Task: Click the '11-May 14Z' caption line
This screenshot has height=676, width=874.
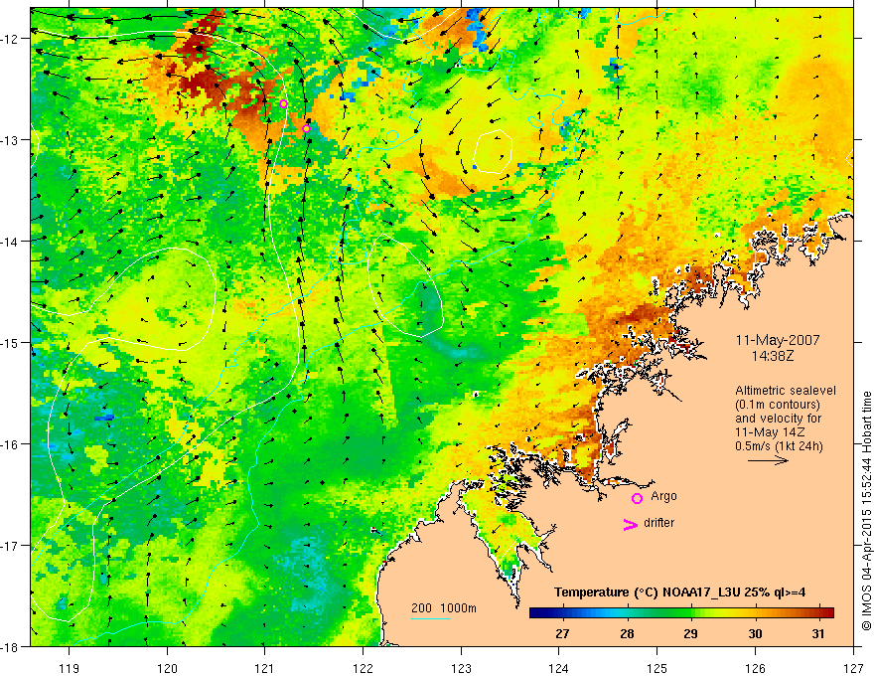Action: (x=770, y=432)
